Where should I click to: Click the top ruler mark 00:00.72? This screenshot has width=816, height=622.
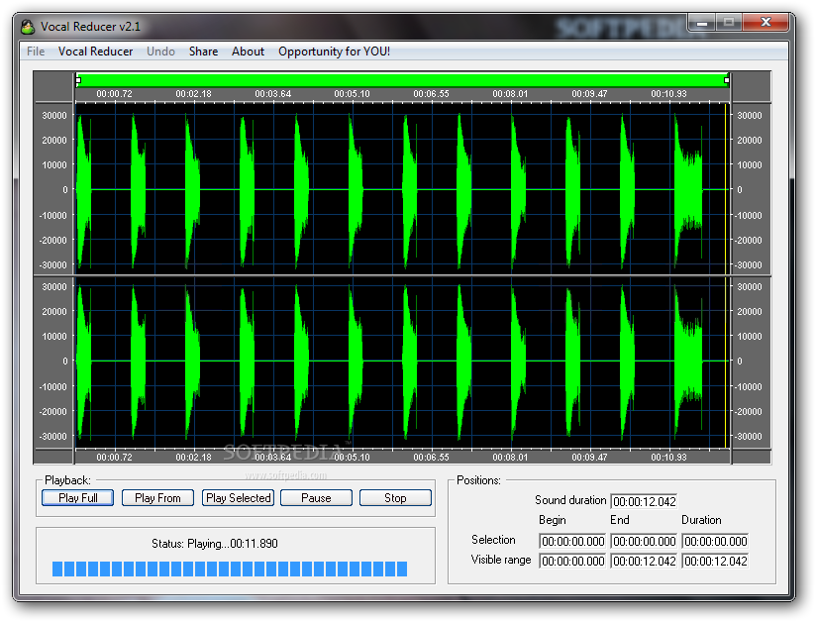pos(115,94)
